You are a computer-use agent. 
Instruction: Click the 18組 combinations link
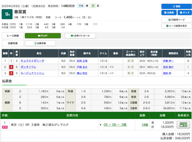[145, 125]
